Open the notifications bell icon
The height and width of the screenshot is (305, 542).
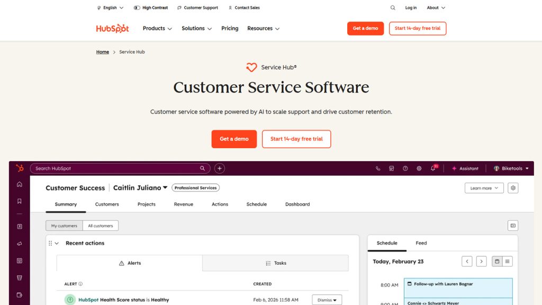433,168
